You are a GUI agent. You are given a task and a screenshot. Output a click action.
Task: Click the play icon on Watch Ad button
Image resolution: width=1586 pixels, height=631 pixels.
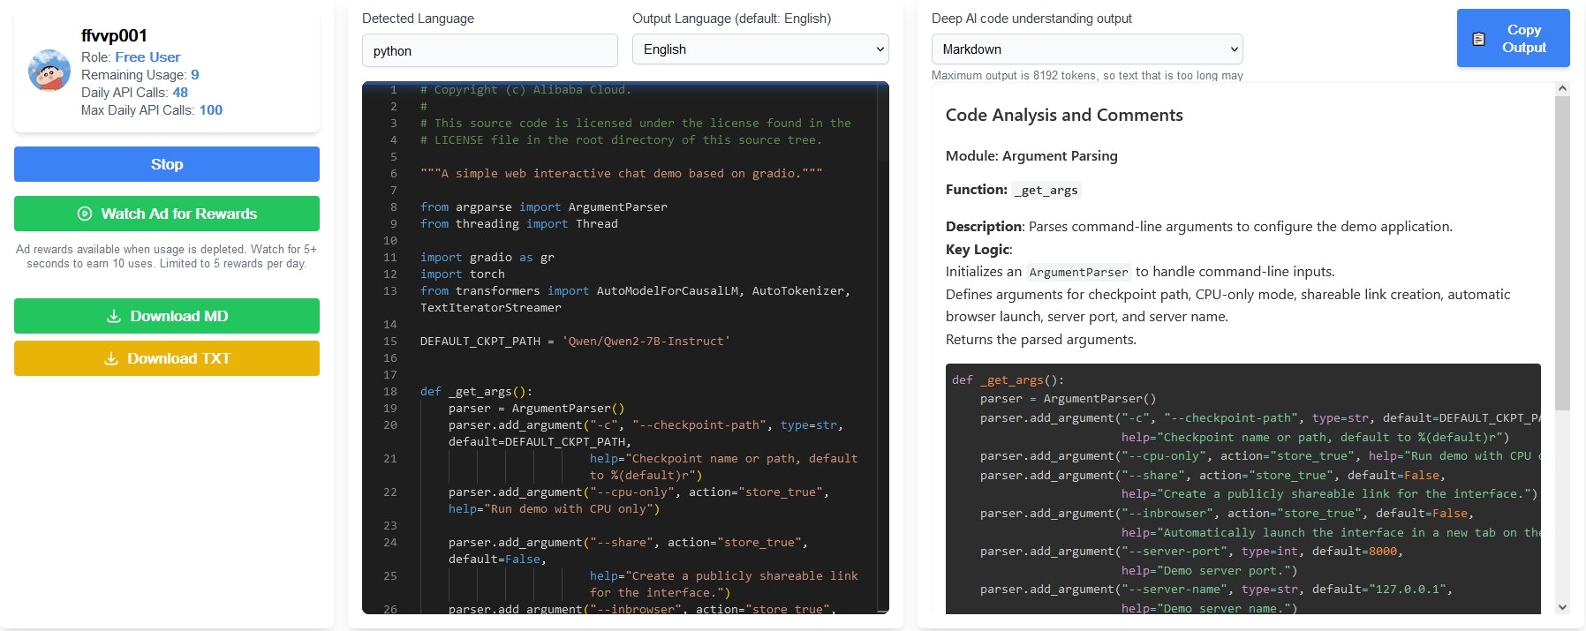coord(85,214)
